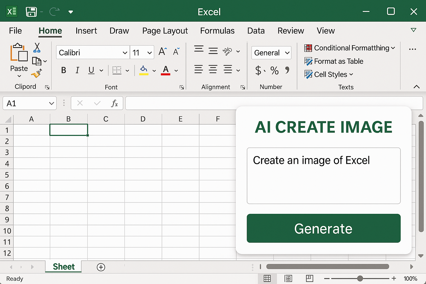Click the Save disk icon
This screenshot has height=284, width=426.
point(31,12)
